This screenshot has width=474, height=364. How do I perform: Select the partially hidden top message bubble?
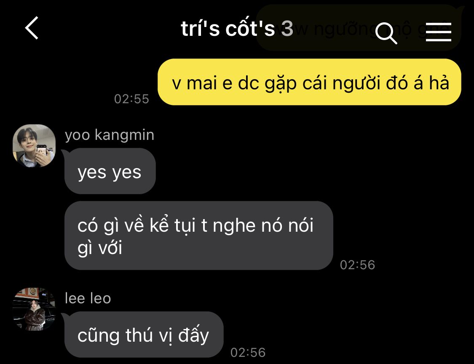click(x=360, y=28)
